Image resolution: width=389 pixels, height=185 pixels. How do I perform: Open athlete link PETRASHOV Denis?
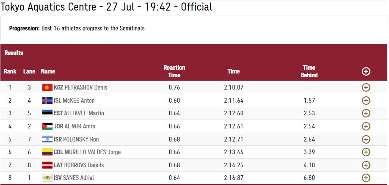pos(86,87)
